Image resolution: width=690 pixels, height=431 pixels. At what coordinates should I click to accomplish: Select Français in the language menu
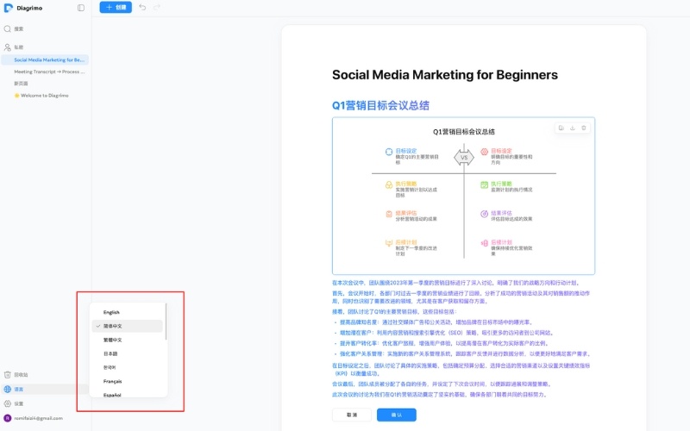pyautogui.click(x=127, y=381)
